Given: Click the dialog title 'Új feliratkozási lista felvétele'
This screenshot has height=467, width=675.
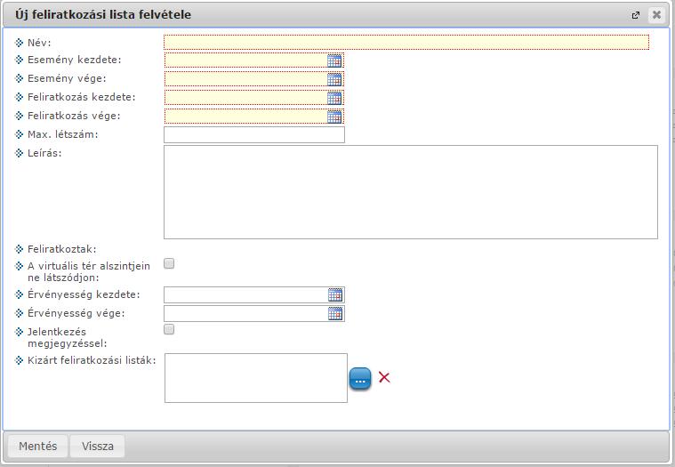Looking at the screenshot, I should coord(103,14).
